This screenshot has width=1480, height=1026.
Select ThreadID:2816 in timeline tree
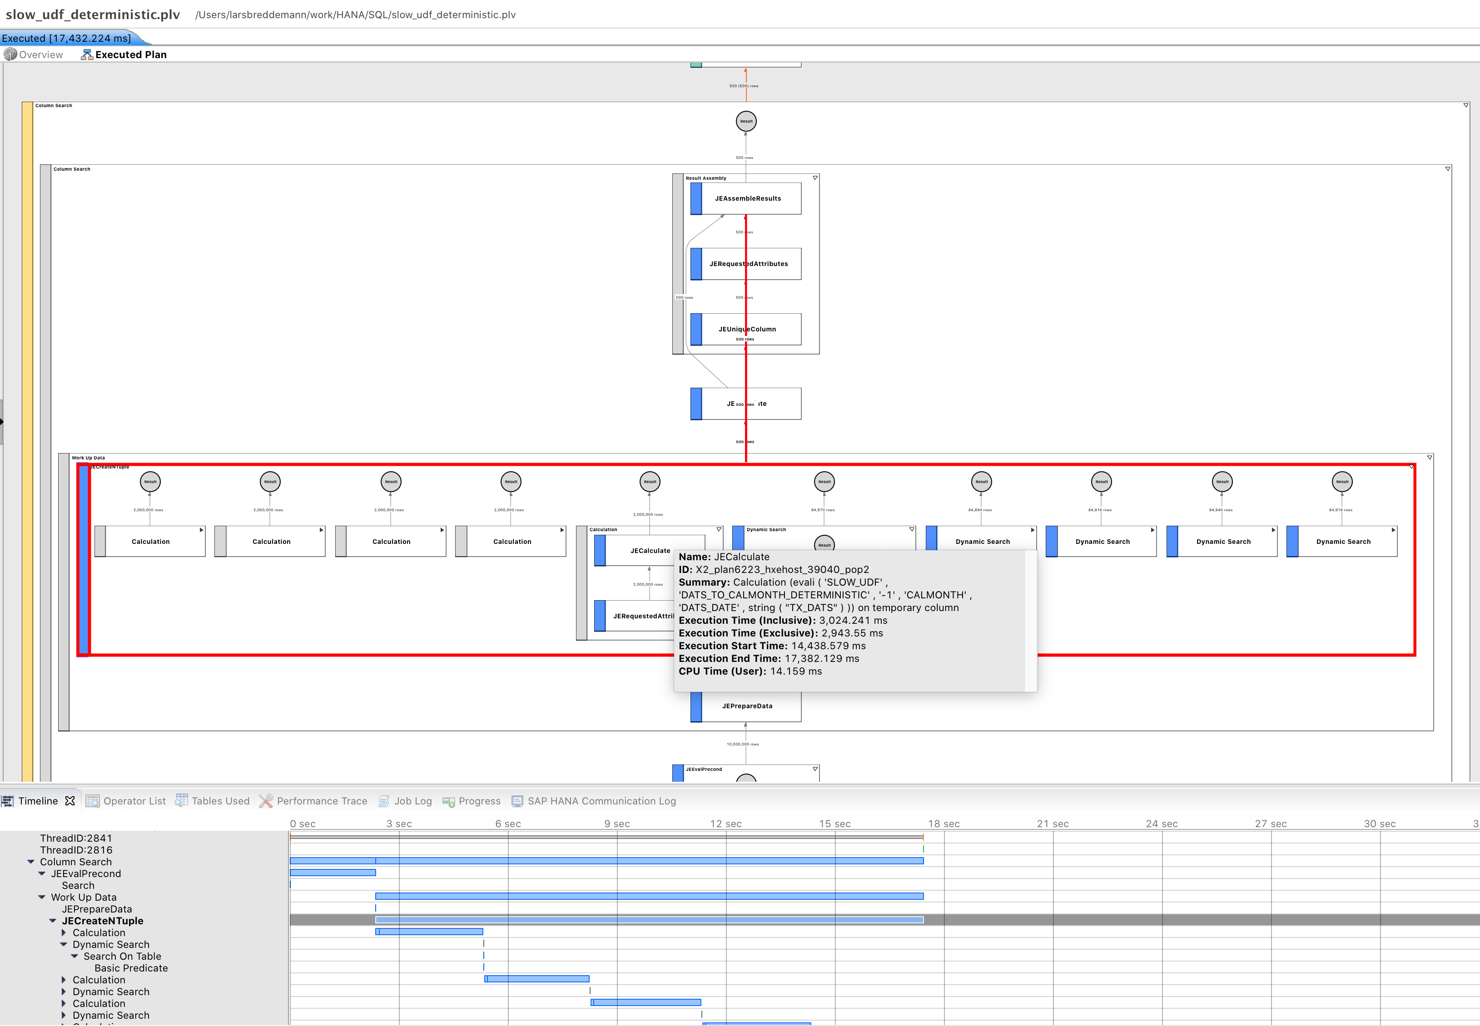(76, 850)
